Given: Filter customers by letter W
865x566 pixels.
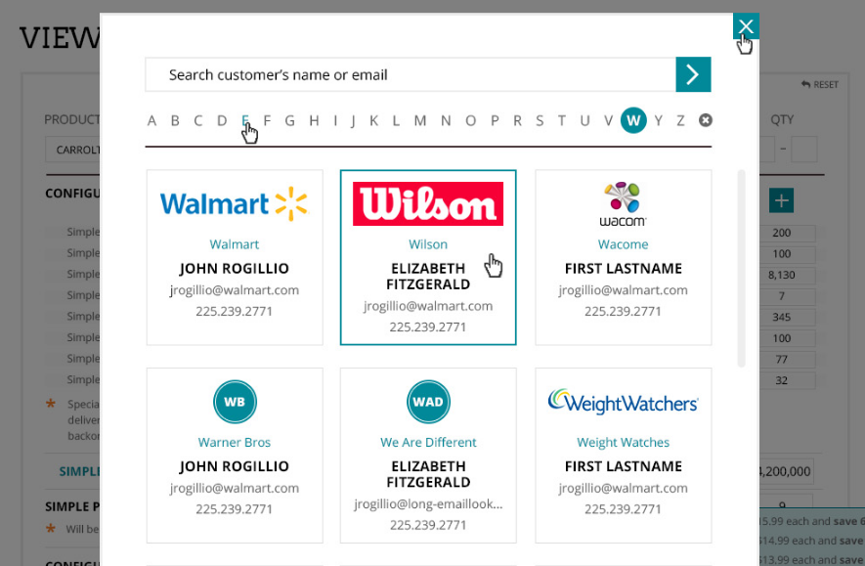Looking at the screenshot, I should pos(633,120).
